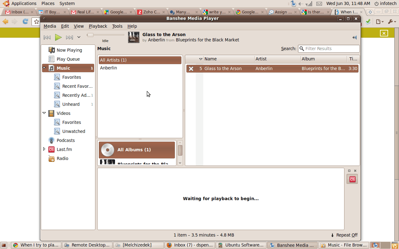
Task: Click the error X icon on track row
Action: [x=191, y=68]
